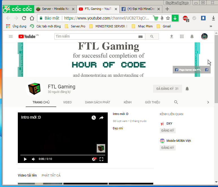The image size is (218, 187).
Task: Open Các tab mới đóng recent tabs
Action: [45, 26]
